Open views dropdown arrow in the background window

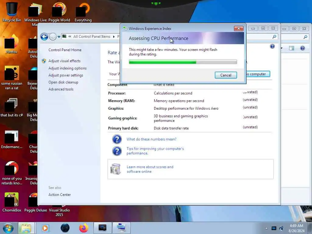282,48
